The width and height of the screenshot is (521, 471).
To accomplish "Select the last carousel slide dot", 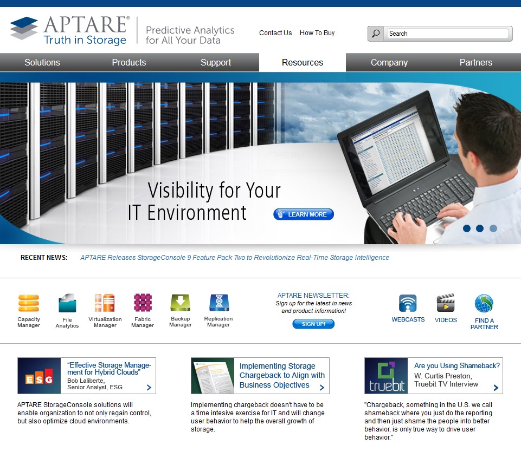I will (x=493, y=228).
